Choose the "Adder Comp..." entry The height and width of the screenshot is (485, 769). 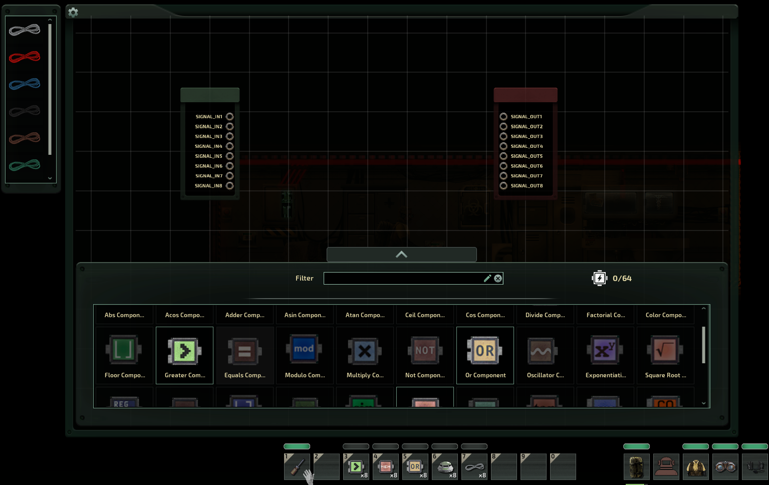tap(244, 315)
